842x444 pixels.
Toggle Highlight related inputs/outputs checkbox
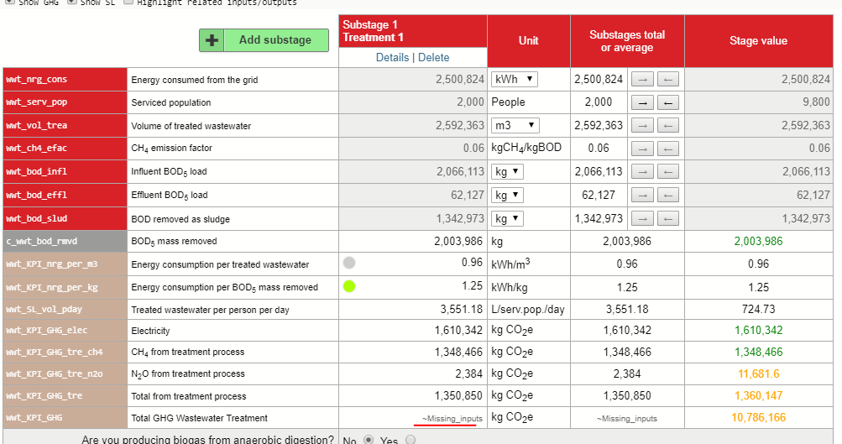(128, 2)
